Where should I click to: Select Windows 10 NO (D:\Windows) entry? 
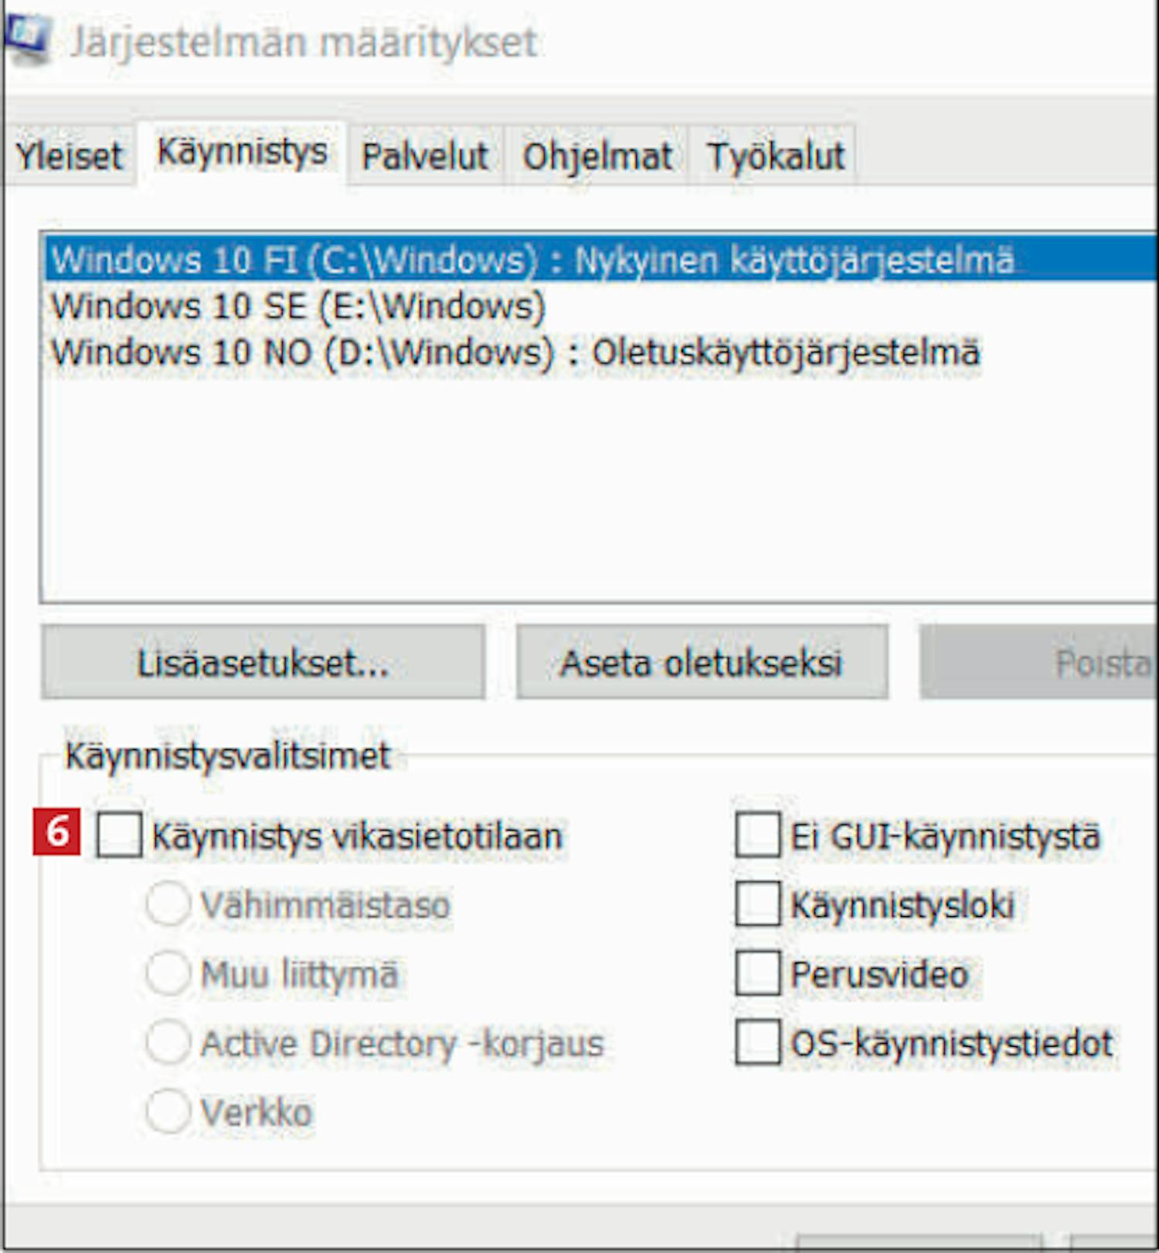click(x=601, y=352)
